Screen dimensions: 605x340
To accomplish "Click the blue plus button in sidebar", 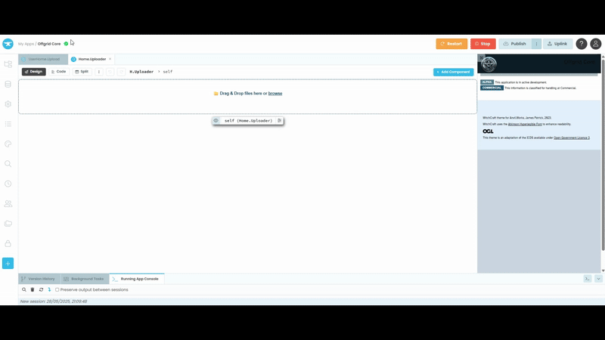I will 8,263.
